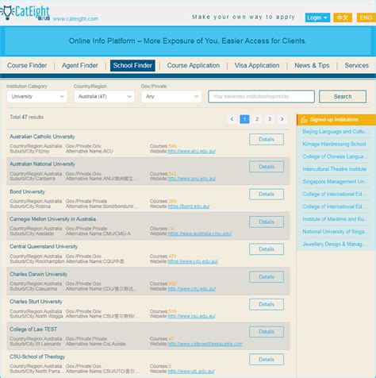The height and width of the screenshot is (378, 376).
Task: Expand Institution Category dropdown
Action: coord(37,96)
